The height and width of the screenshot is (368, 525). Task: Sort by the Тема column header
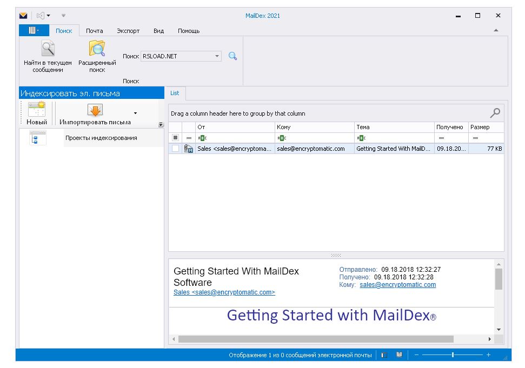[x=394, y=127]
